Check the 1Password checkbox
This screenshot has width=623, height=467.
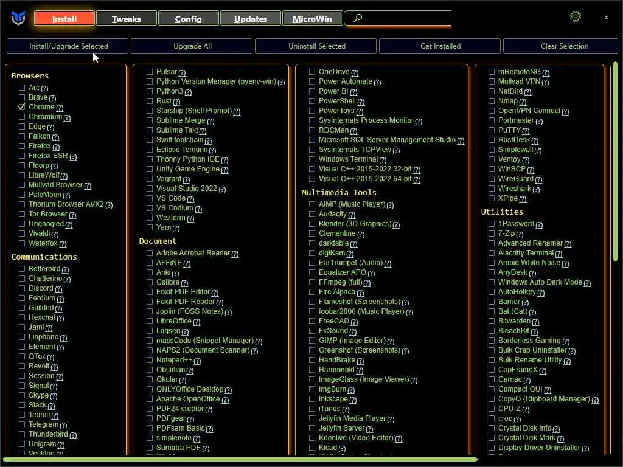click(492, 224)
